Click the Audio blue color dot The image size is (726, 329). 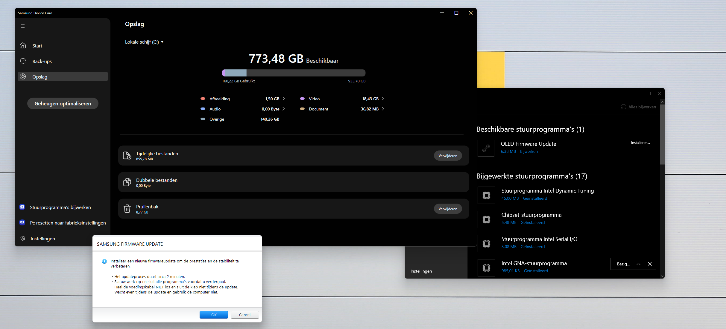coord(203,109)
